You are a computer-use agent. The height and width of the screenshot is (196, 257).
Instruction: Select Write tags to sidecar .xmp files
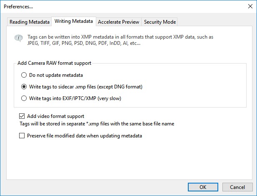pos(24,87)
